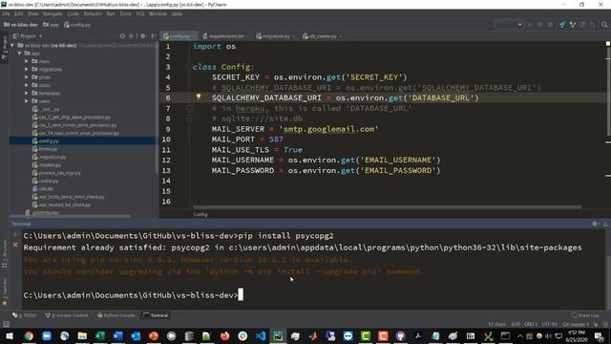Click the Run play icon in toolbar

(x=530, y=25)
